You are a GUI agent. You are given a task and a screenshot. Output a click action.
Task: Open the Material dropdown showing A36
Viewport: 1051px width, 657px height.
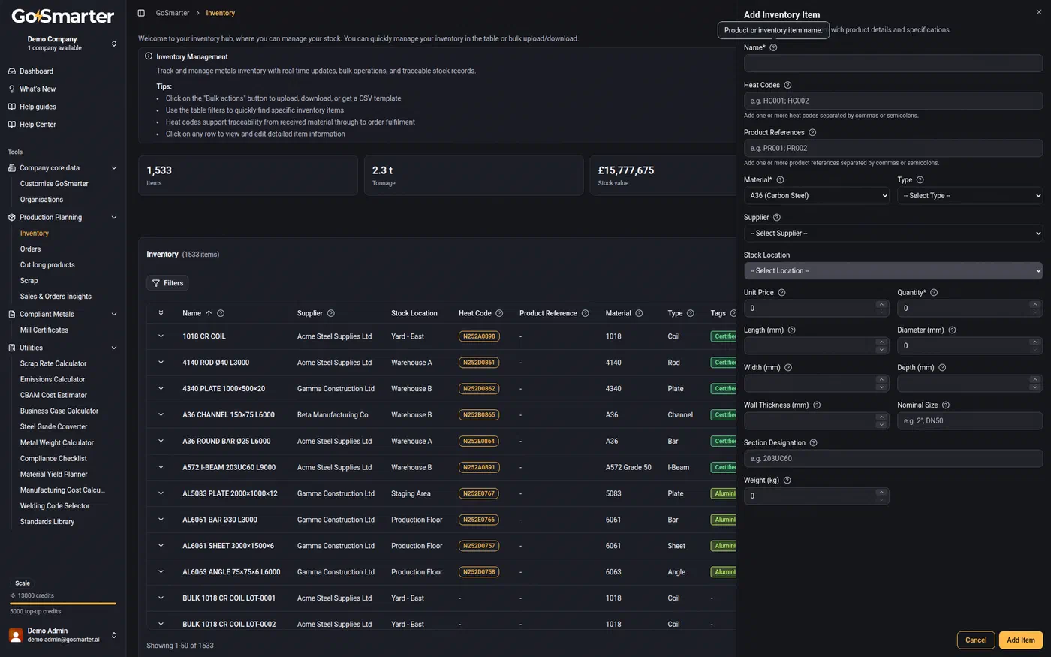click(817, 195)
